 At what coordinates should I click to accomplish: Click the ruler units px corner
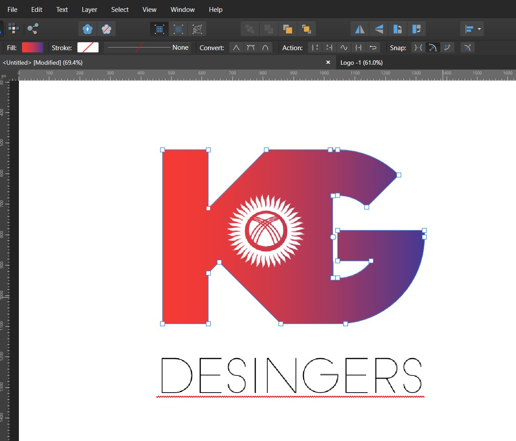4,75
